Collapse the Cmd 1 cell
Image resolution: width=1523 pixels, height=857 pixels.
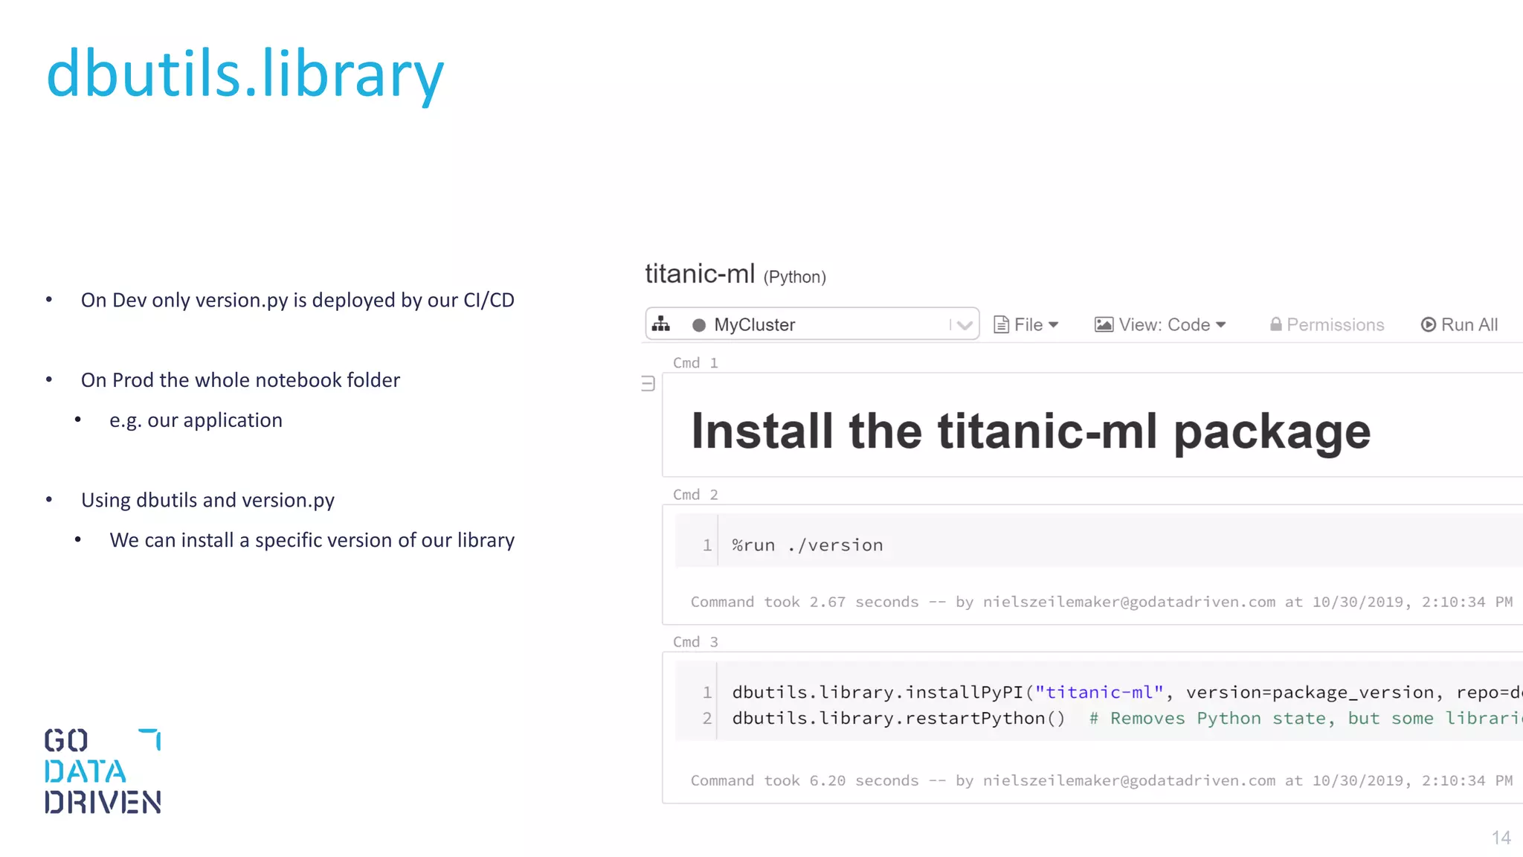[x=648, y=384]
